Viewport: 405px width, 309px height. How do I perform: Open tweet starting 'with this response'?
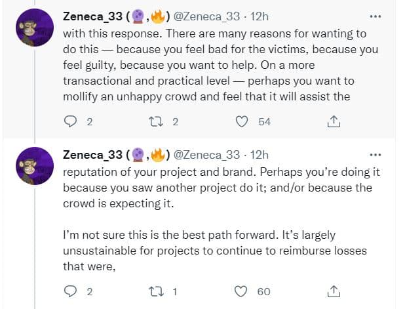[221, 65]
